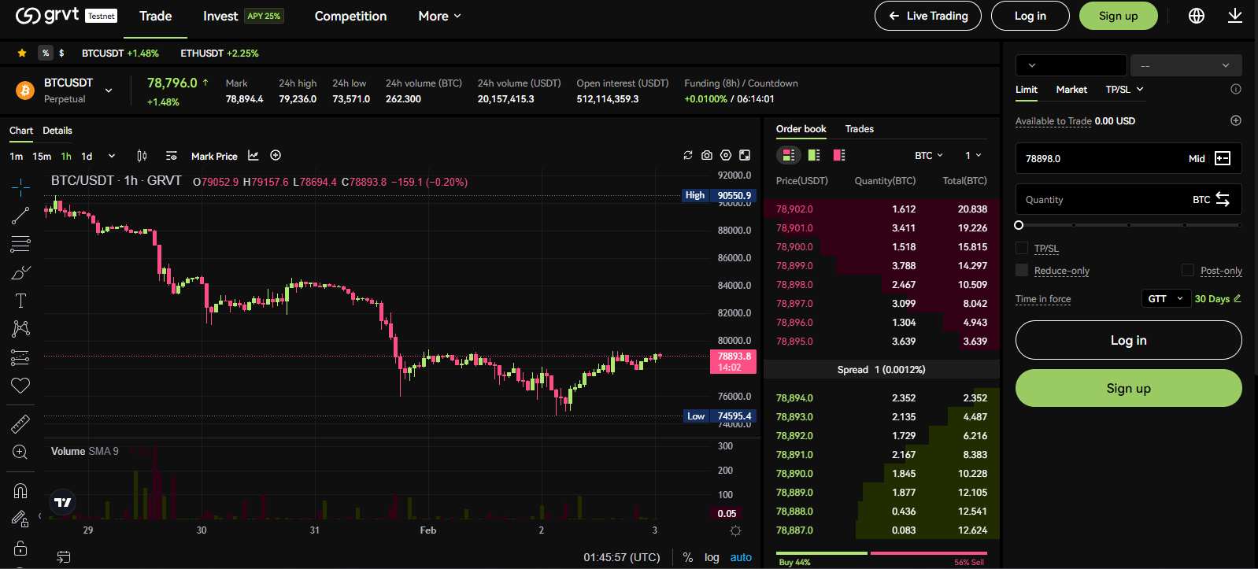Open the candlestick chart type selector
This screenshot has height=569, width=1258.
click(142, 156)
